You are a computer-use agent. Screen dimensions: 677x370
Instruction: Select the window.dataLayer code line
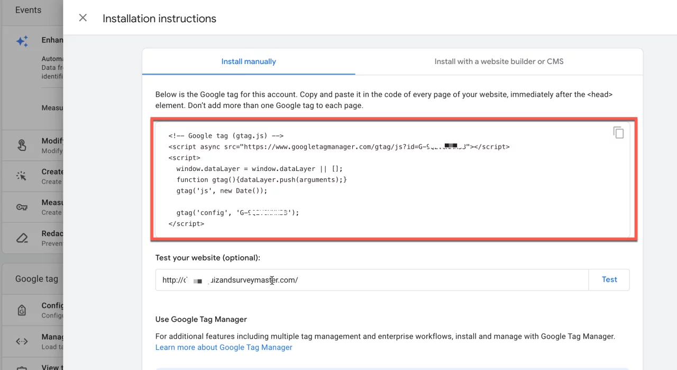[260, 169]
